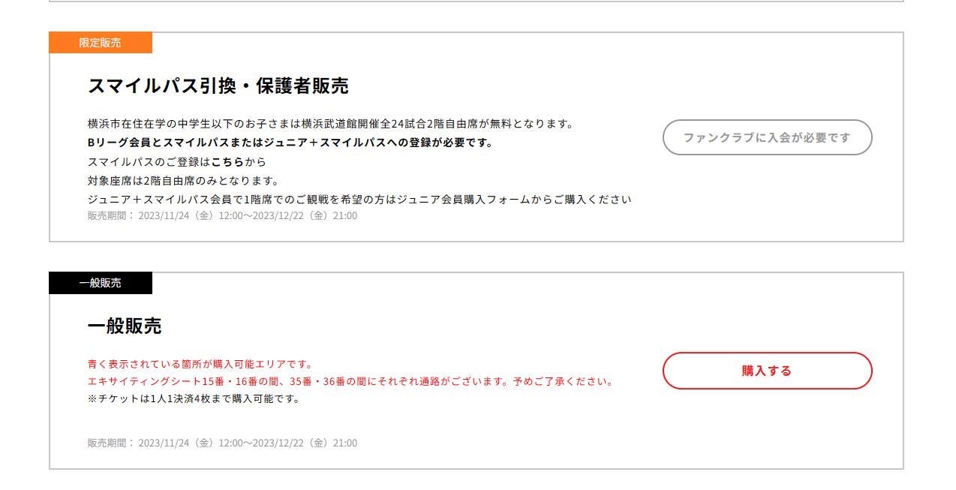Screen dimensions: 956x490
Task: Click the スマイルパスのご登録は text before the link
Action: (x=149, y=161)
